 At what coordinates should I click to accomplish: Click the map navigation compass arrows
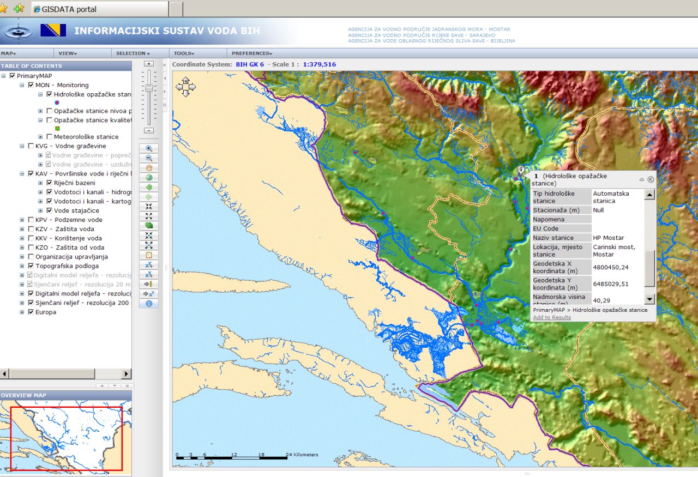point(185,87)
